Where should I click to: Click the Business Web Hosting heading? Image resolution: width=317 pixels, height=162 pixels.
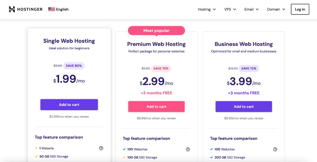pyautogui.click(x=244, y=44)
